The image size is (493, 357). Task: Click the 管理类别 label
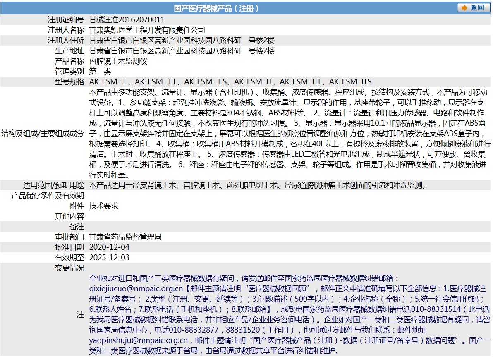[x=69, y=72]
